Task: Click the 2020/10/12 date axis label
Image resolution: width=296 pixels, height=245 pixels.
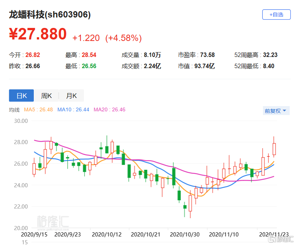Action: (x=107, y=235)
